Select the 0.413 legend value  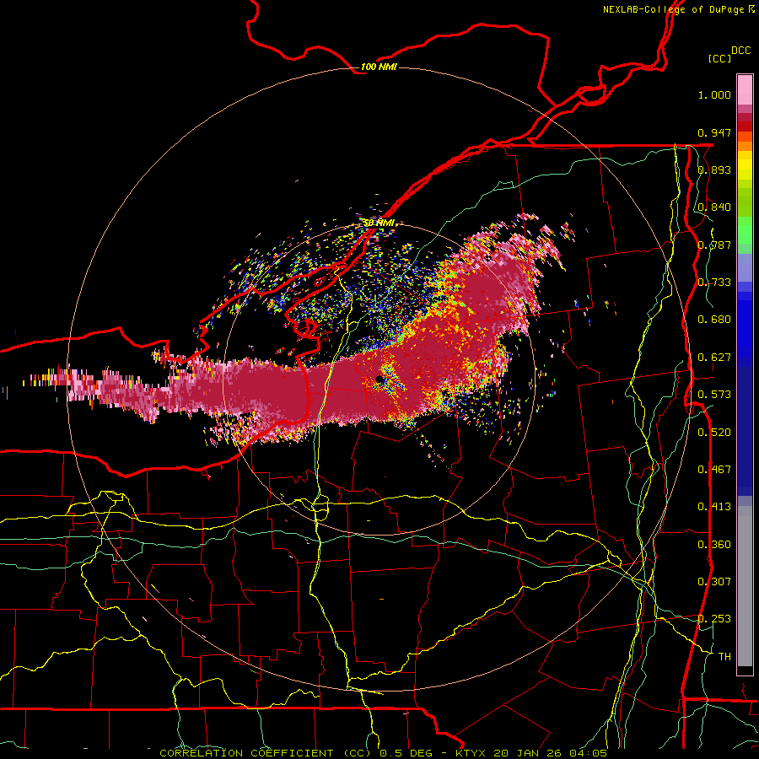click(714, 507)
